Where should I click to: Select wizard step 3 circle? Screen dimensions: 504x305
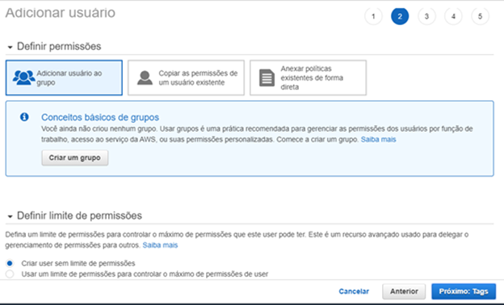[426, 16]
